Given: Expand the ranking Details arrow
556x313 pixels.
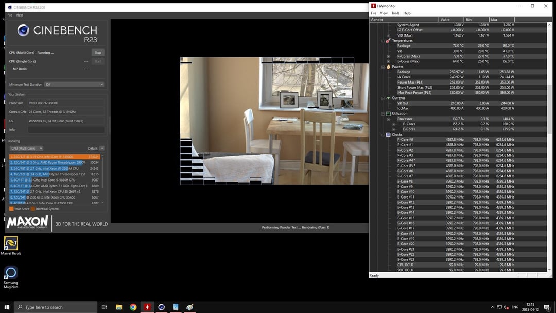Looking at the screenshot, I should [x=102, y=149].
